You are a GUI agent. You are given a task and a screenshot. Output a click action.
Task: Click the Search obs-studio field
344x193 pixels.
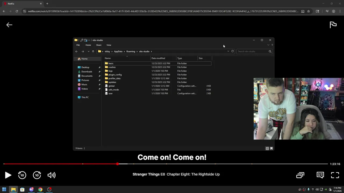pos(255,51)
